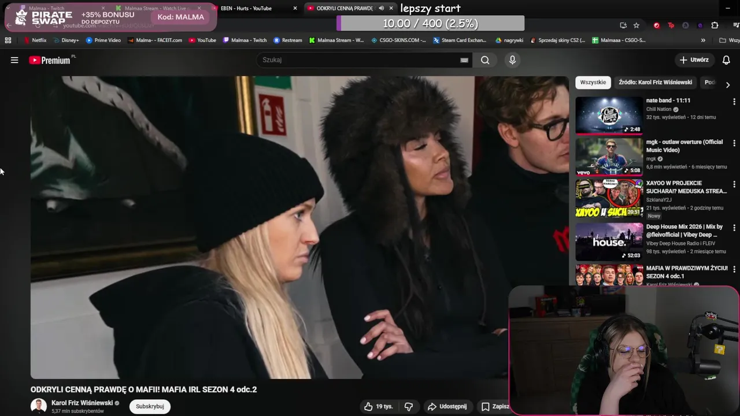Open options for XAYOO W PROJEKCIE video
740x416 pixels.
pyautogui.click(x=734, y=184)
